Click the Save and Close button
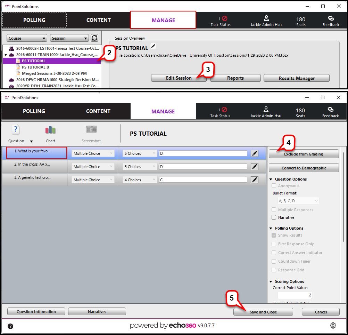Screen dimensions: 348x335 263,312
